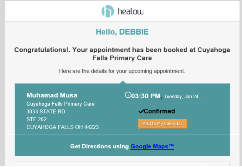This screenshot has height=167, width=242.
Task: Add appointment to My Calendar
Action: click(x=162, y=124)
